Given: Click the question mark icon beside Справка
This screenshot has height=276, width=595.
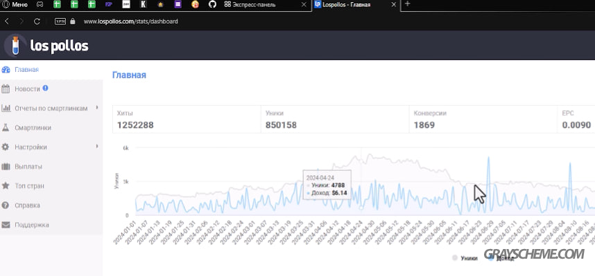Looking at the screenshot, I should tap(6, 205).
